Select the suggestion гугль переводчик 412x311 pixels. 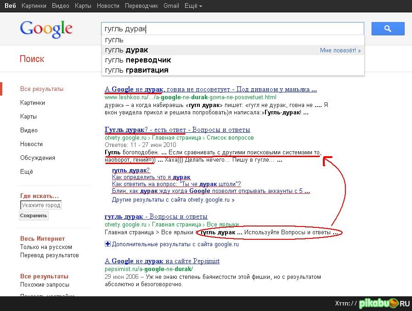[233, 60]
